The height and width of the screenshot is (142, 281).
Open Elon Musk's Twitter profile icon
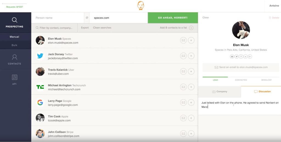click(237, 57)
